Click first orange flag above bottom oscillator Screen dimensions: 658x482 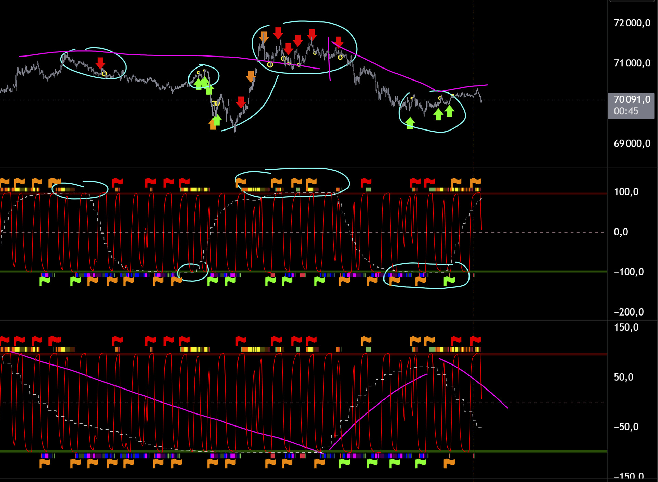(366, 341)
